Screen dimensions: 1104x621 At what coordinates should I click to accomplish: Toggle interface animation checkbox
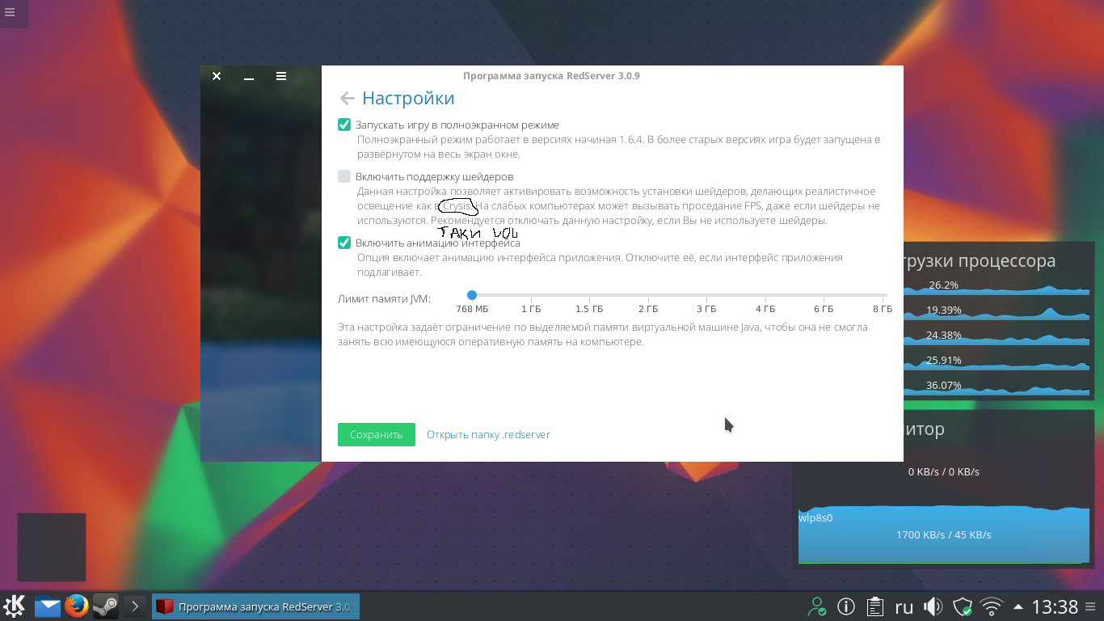pos(344,243)
